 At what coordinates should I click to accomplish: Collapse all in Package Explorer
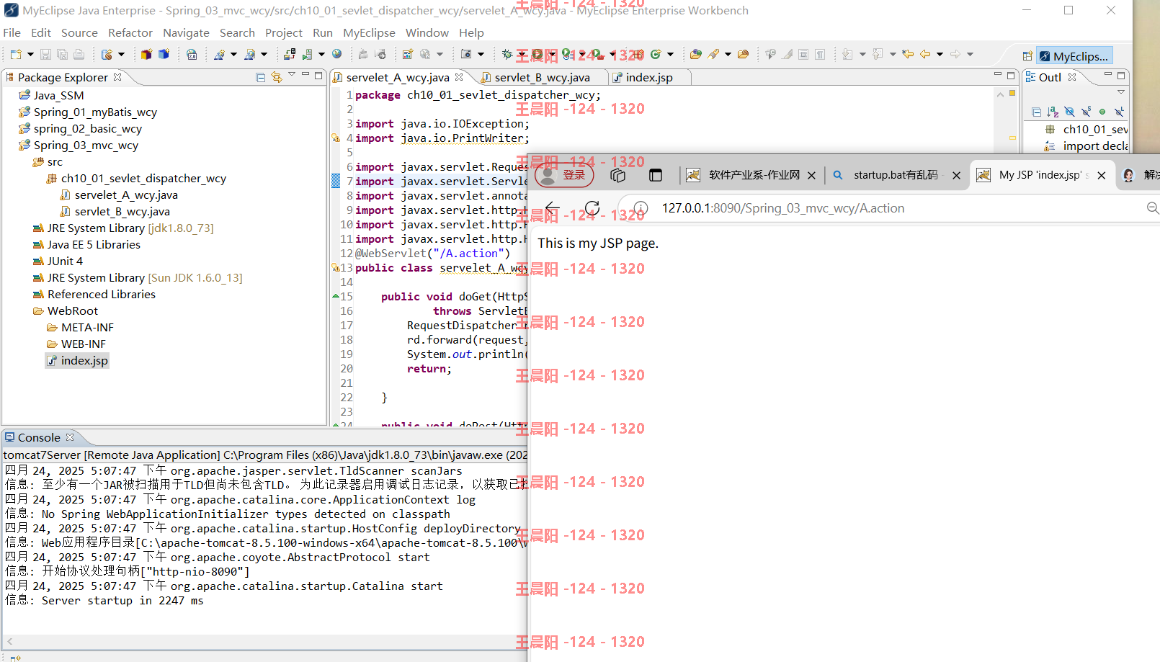261,77
